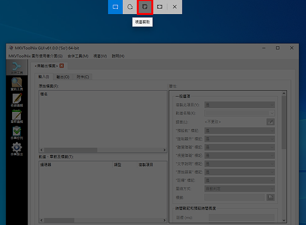306x225 pixels.
Task: Close the snipping toolbar
Action: pos(175,7)
